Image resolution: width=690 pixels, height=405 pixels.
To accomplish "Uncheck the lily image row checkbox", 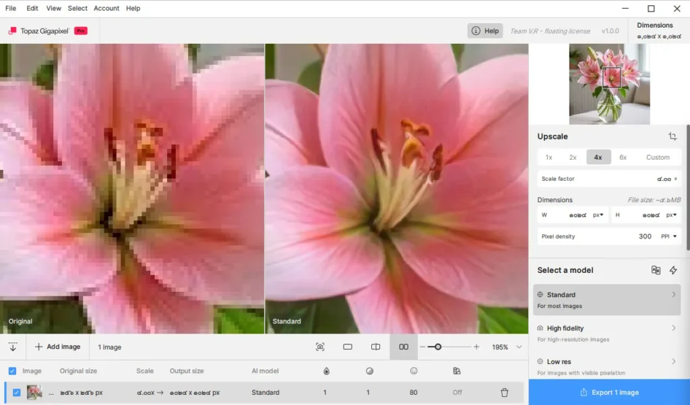I will (17, 393).
